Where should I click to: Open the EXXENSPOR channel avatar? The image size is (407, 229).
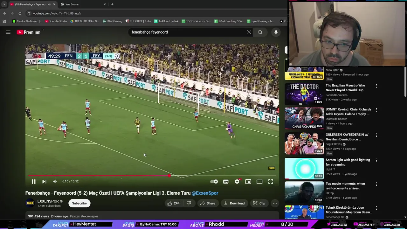30,203
